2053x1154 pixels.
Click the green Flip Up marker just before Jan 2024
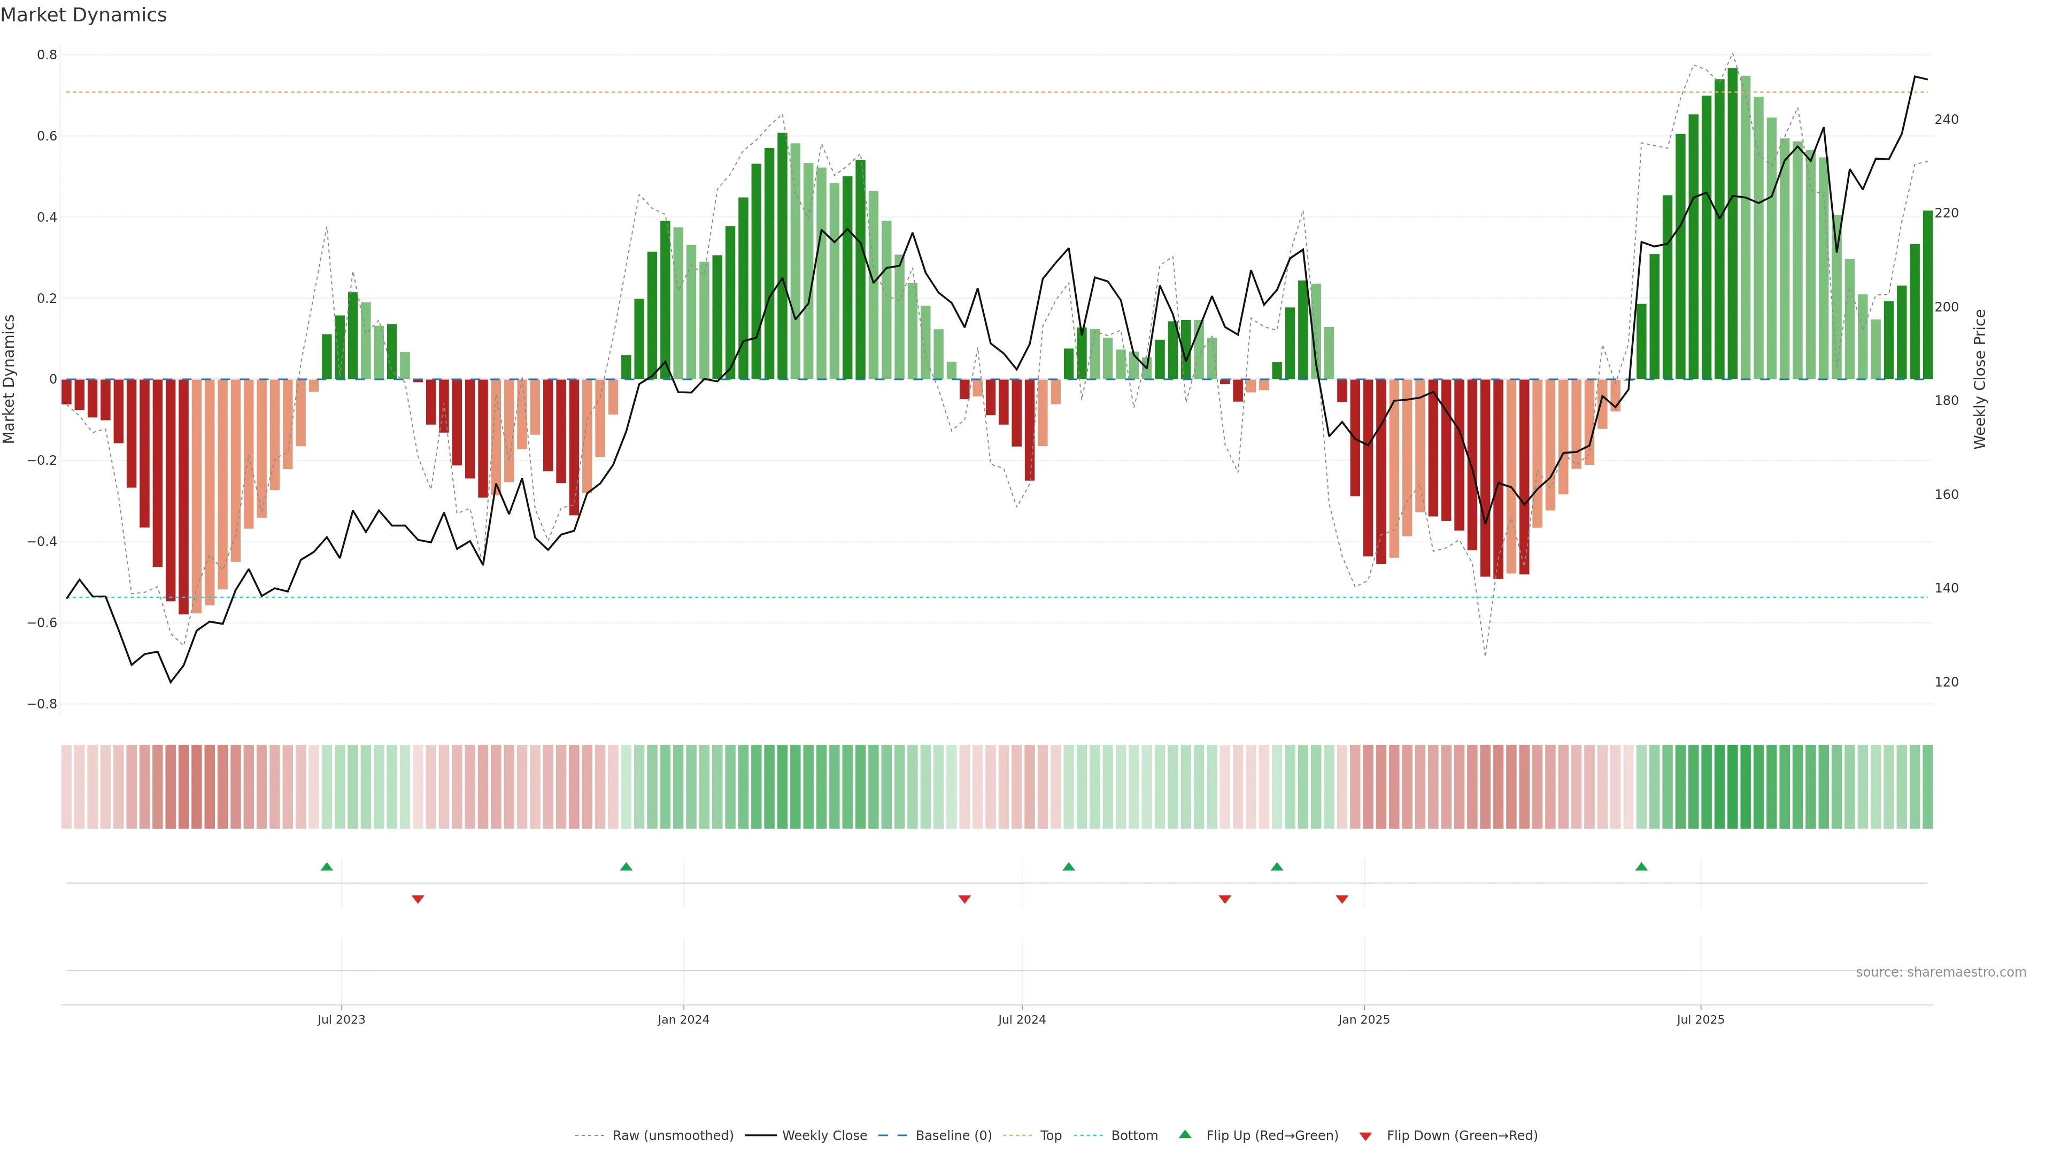[626, 867]
